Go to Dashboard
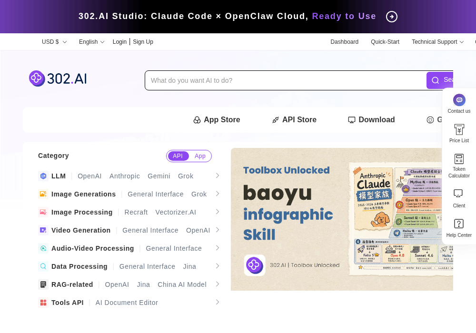 point(344,42)
